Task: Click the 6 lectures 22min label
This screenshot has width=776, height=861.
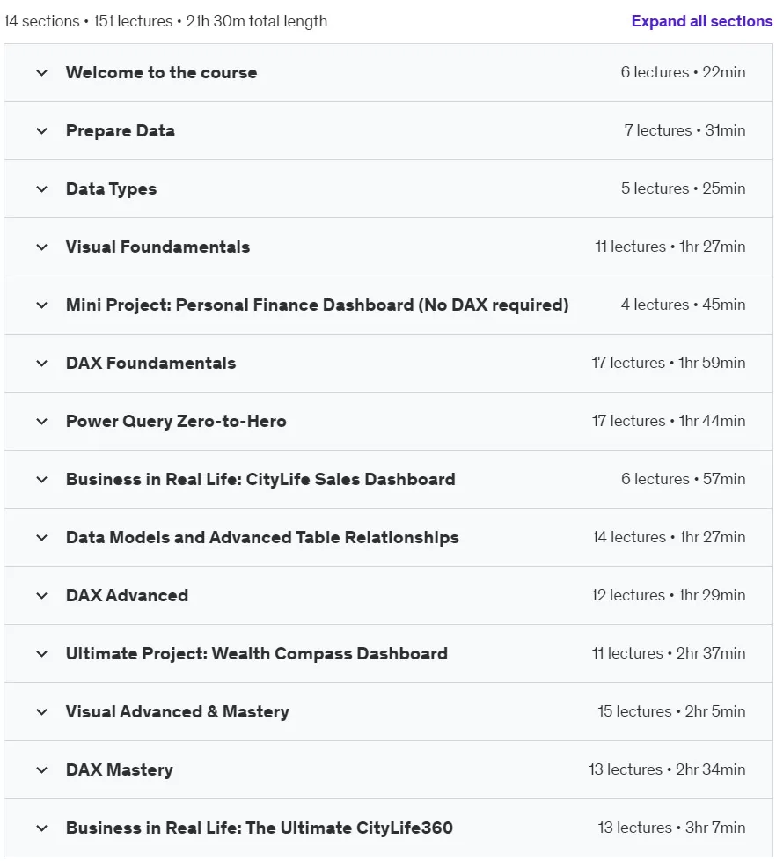Action: [x=683, y=72]
